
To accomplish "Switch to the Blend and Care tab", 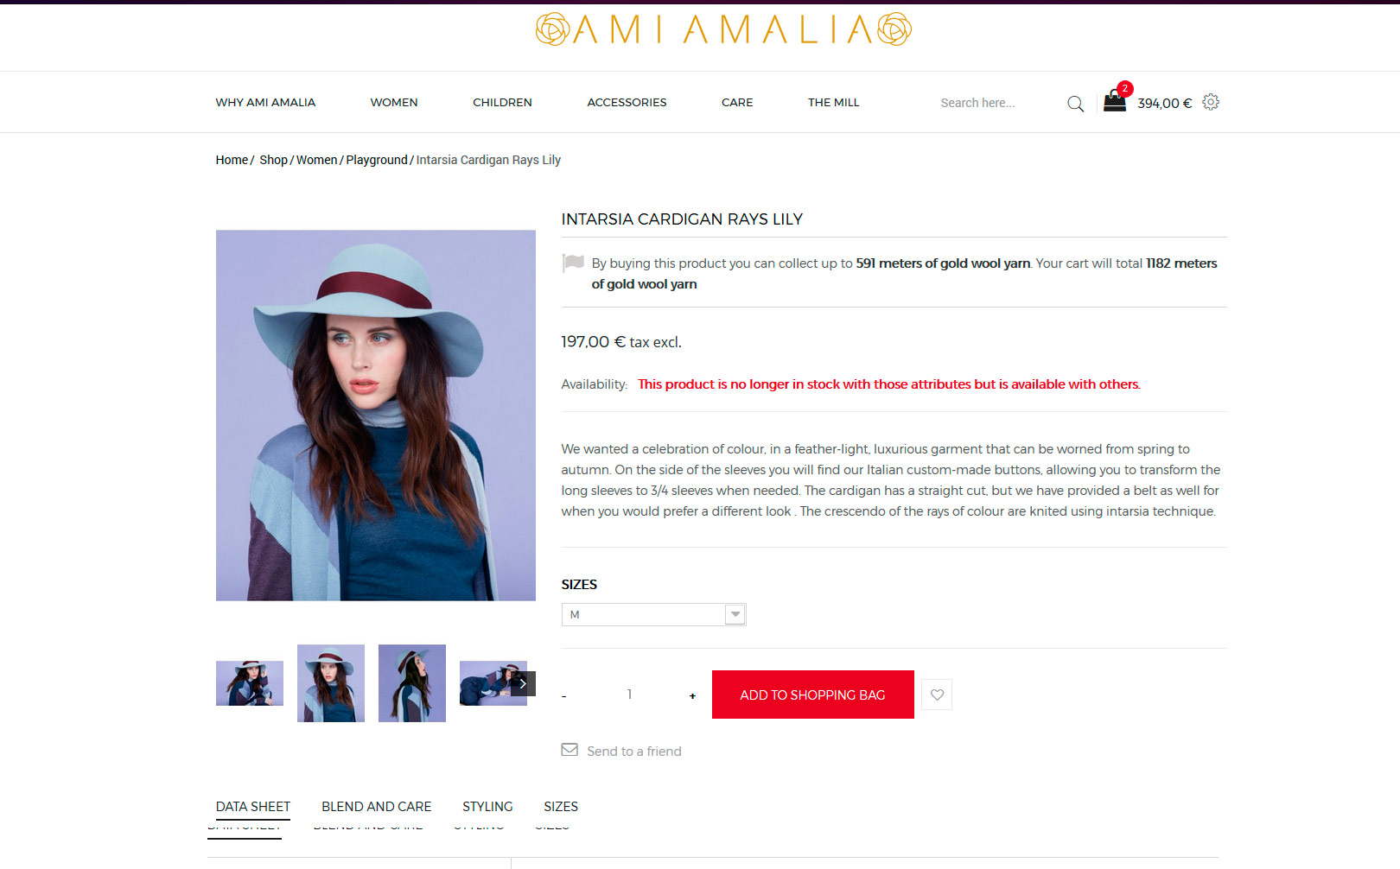I will (x=377, y=807).
